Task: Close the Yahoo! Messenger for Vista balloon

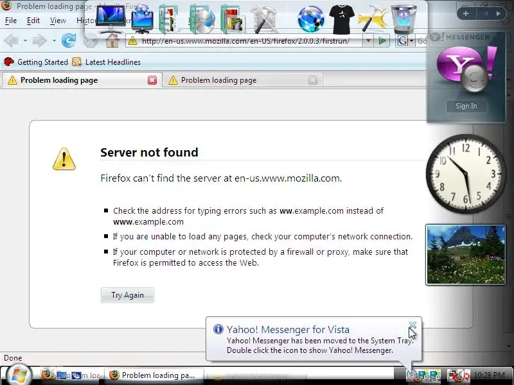Action: pos(412,325)
